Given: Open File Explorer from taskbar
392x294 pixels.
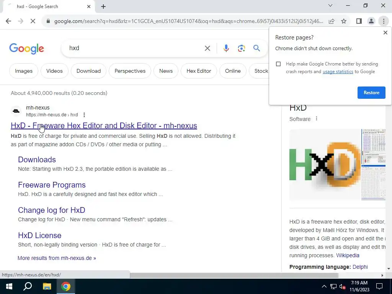Looking at the screenshot, I should (47, 286).
